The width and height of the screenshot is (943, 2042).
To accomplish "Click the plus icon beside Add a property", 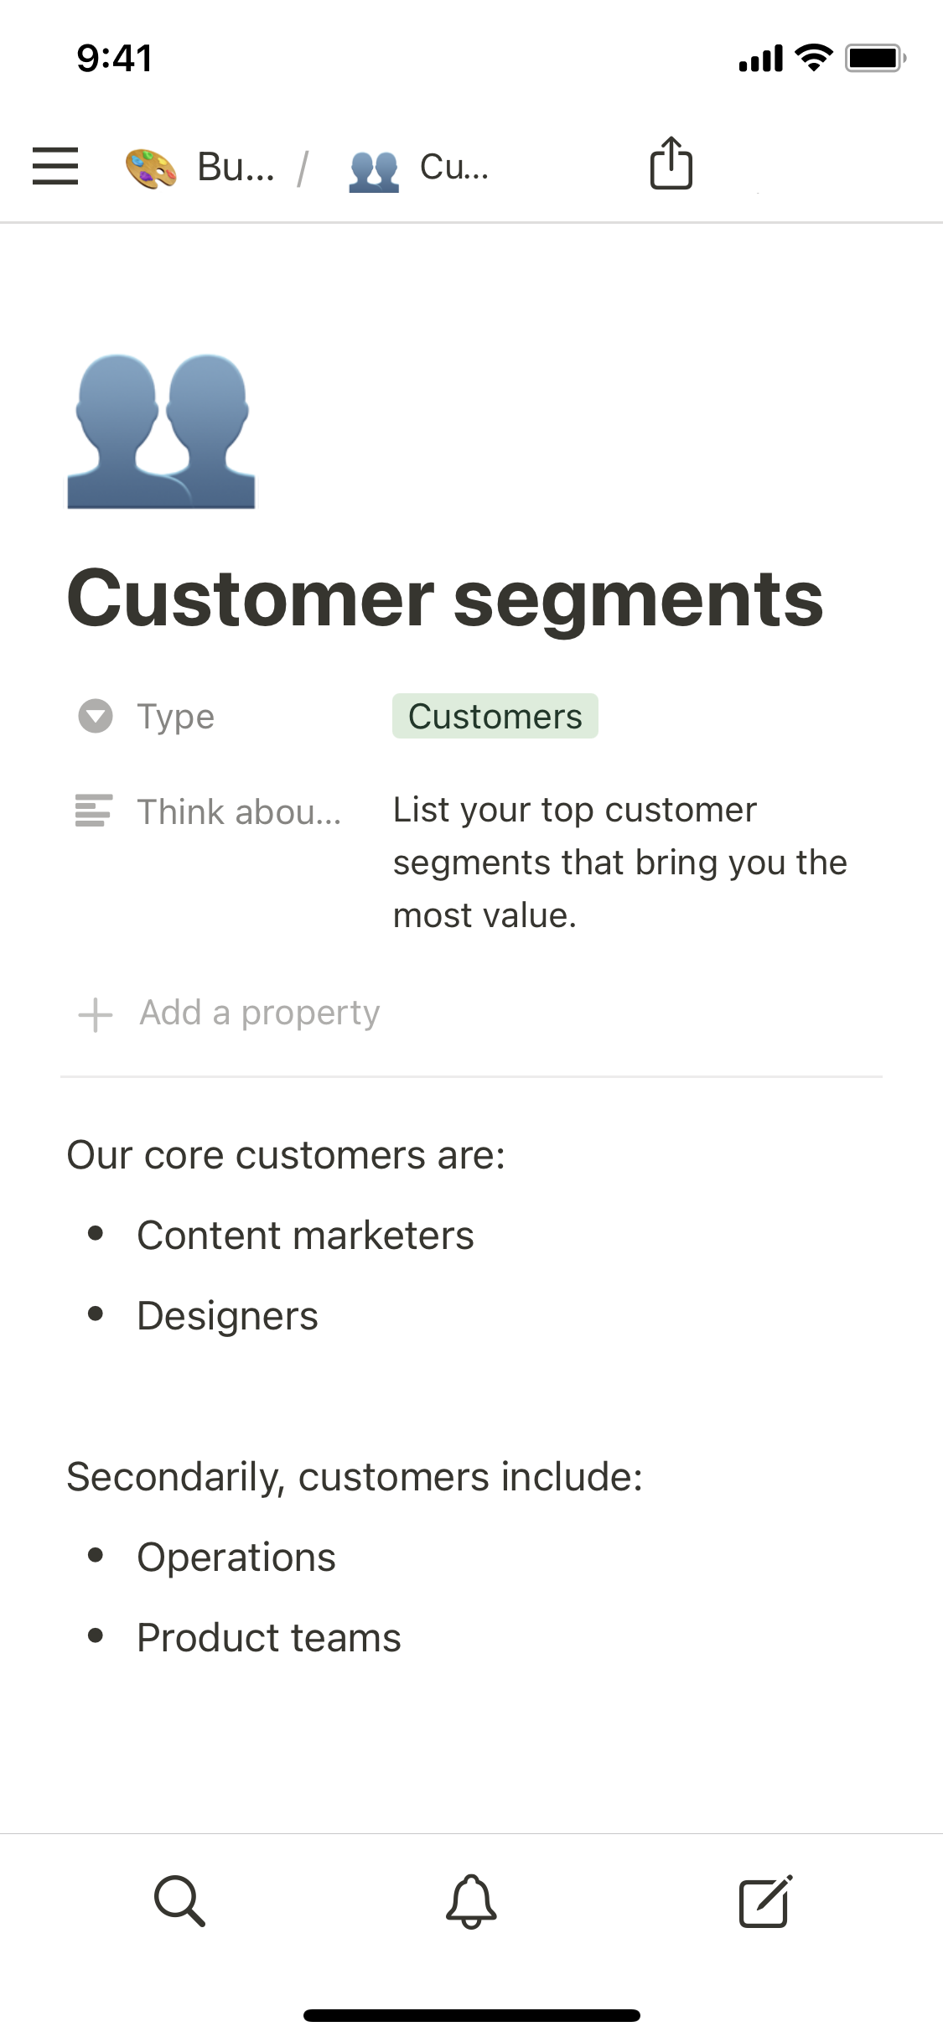I will point(96,1014).
